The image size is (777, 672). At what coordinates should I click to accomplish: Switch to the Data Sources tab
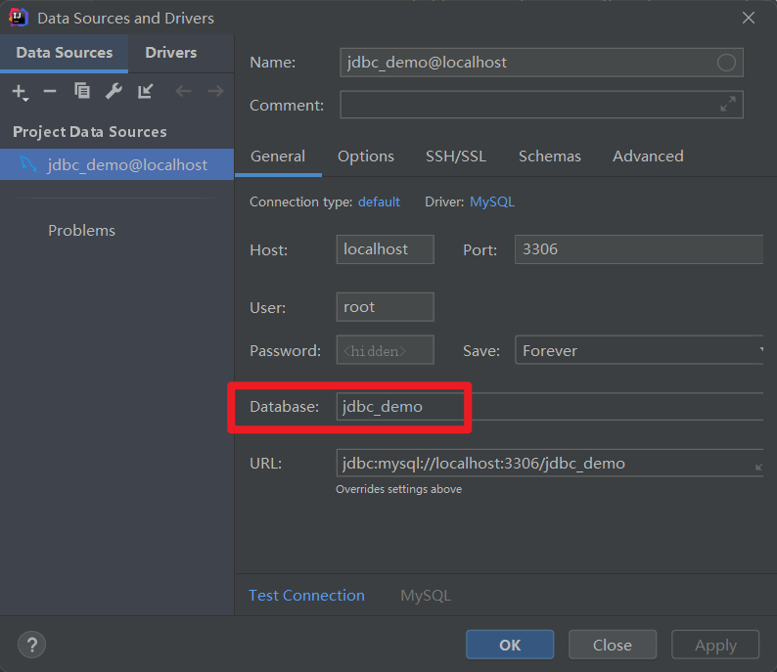tap(65, 53)
